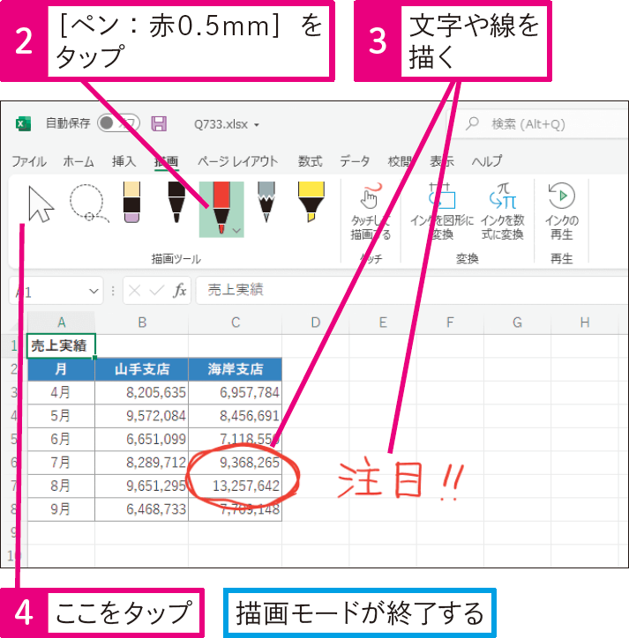Viewport: 629px width, 638px height.
Task: Click the 山手支店 header cell
Action: [142, 369]
